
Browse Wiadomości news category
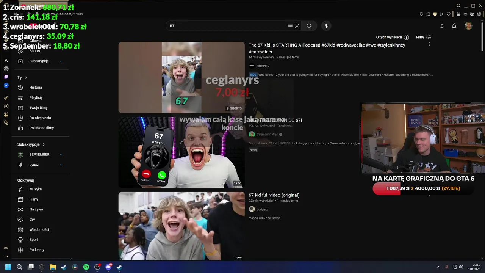40,229
